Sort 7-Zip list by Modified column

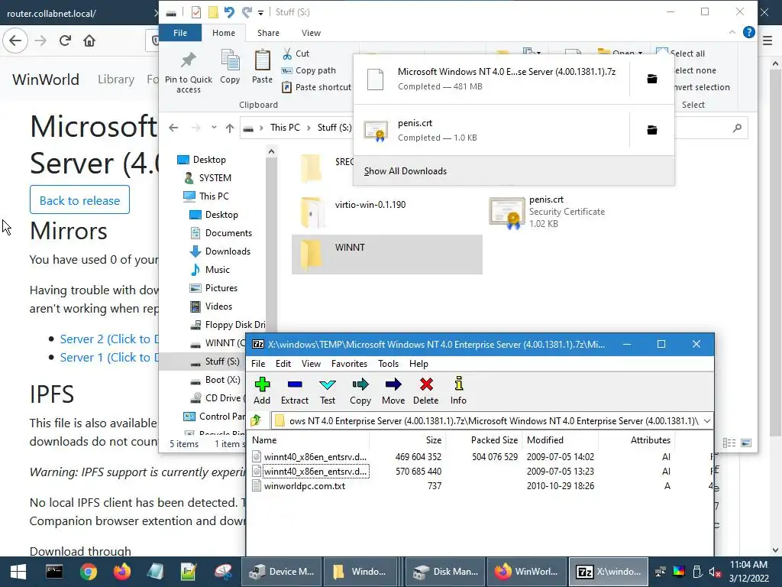545,439
